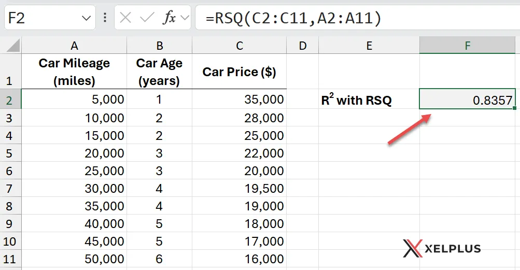The height and width of the screenshot is (270, 520).
Task: Select the price cell 20,000 in column C
Action: pyautogui.click(x=240, y=170)
